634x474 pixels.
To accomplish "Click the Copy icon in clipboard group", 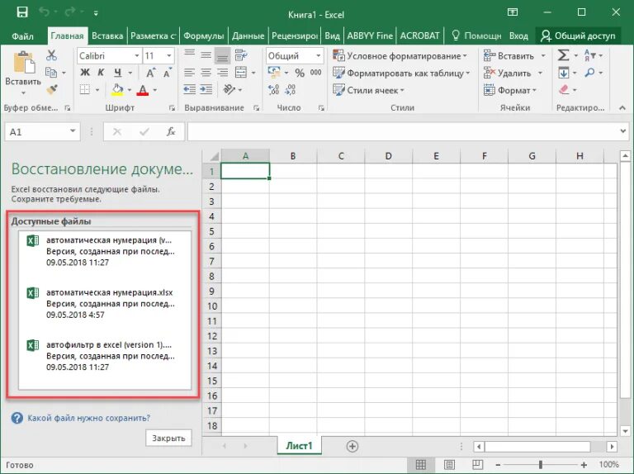I will pos(51,73).
